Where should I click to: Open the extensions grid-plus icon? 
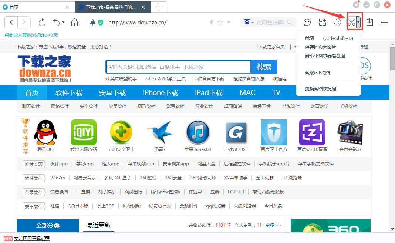[322, 22]
